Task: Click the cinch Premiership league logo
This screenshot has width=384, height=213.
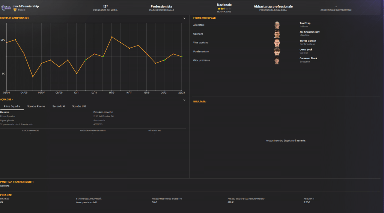Action: pyautogui.click(x=6, y=8)
